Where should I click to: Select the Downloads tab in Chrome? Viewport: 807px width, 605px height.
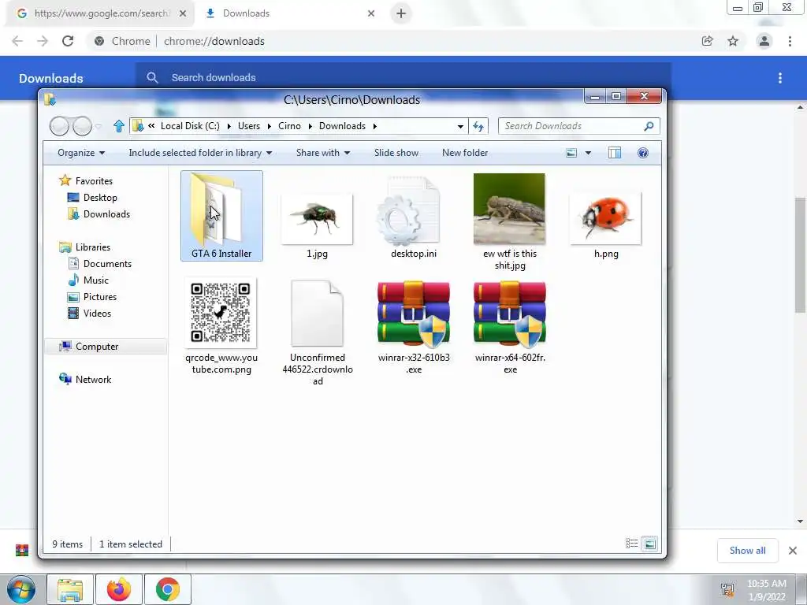coord(288,13)
